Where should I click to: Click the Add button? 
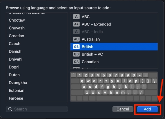(x=147, y=109)
